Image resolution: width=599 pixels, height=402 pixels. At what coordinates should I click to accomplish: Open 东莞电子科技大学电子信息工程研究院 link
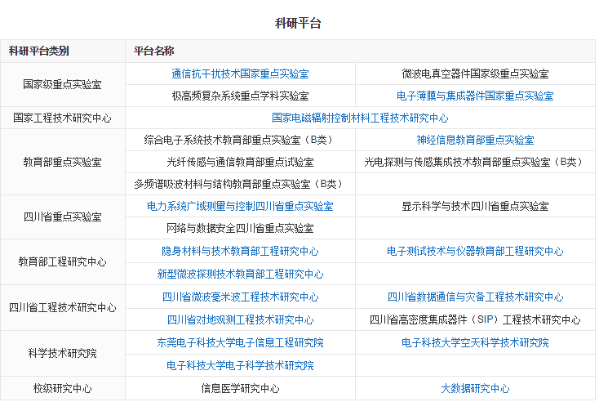pos(240,342)
